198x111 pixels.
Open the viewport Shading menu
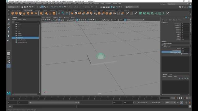[49, 18]
